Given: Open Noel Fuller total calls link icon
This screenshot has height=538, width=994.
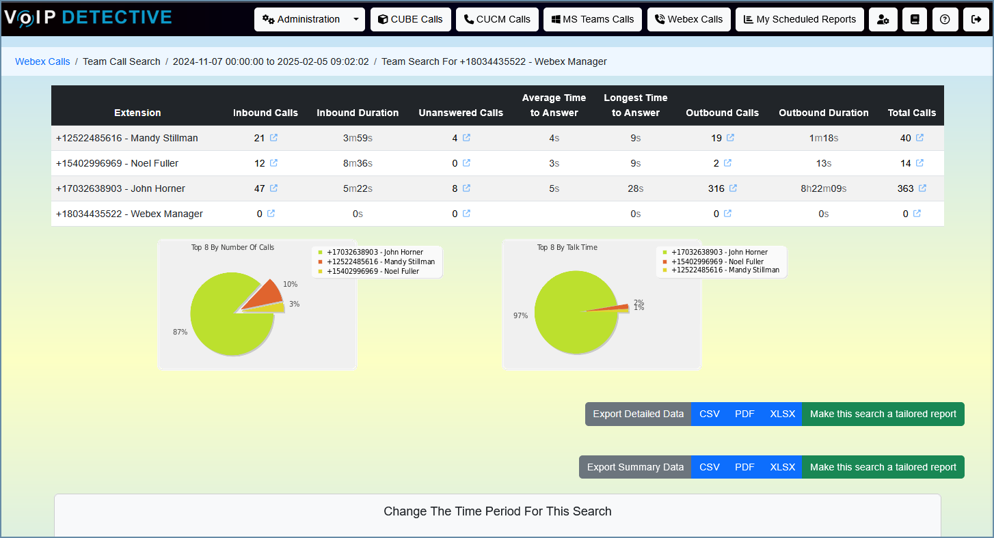Looking at the screenshot, I should [919, 163].
